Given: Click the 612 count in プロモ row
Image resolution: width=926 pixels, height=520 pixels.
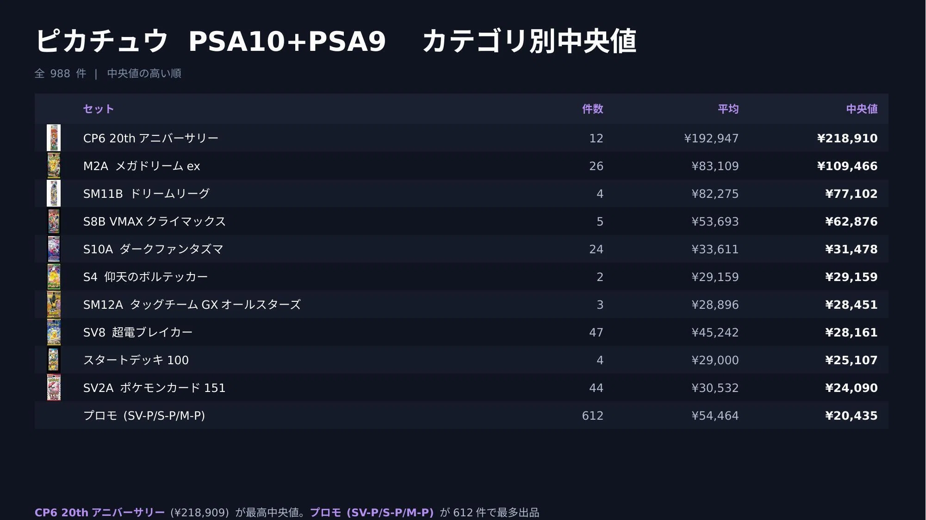Looking at the screenshot, I should (592, 416).
